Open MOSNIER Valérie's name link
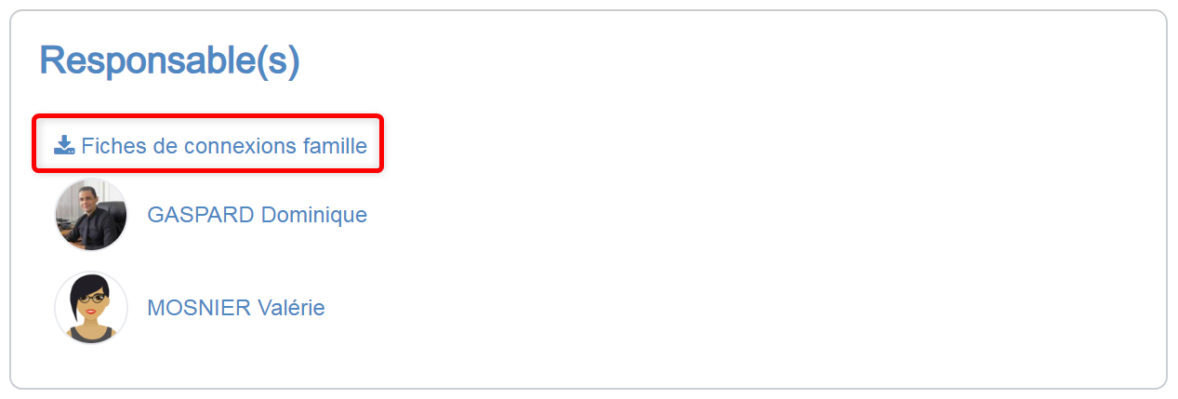Image resolution: width=1178 pixels, height=399 pixels. pos(236,308)
